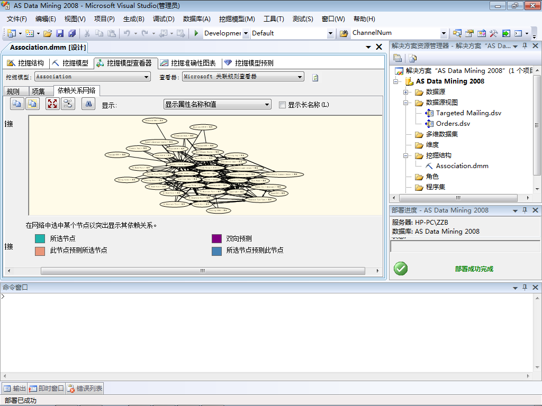Open the 输出 panel tab
Image resolution: width=542 pixels, height=406 pixels.
pos(15,389)
